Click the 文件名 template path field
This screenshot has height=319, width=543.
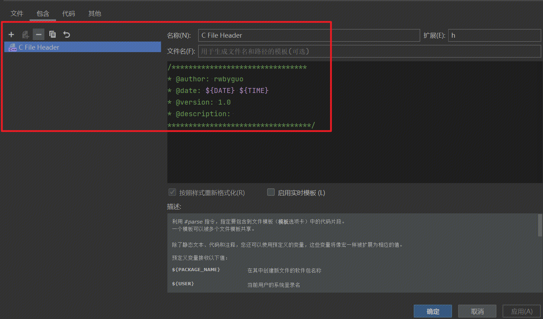(369, 51)
